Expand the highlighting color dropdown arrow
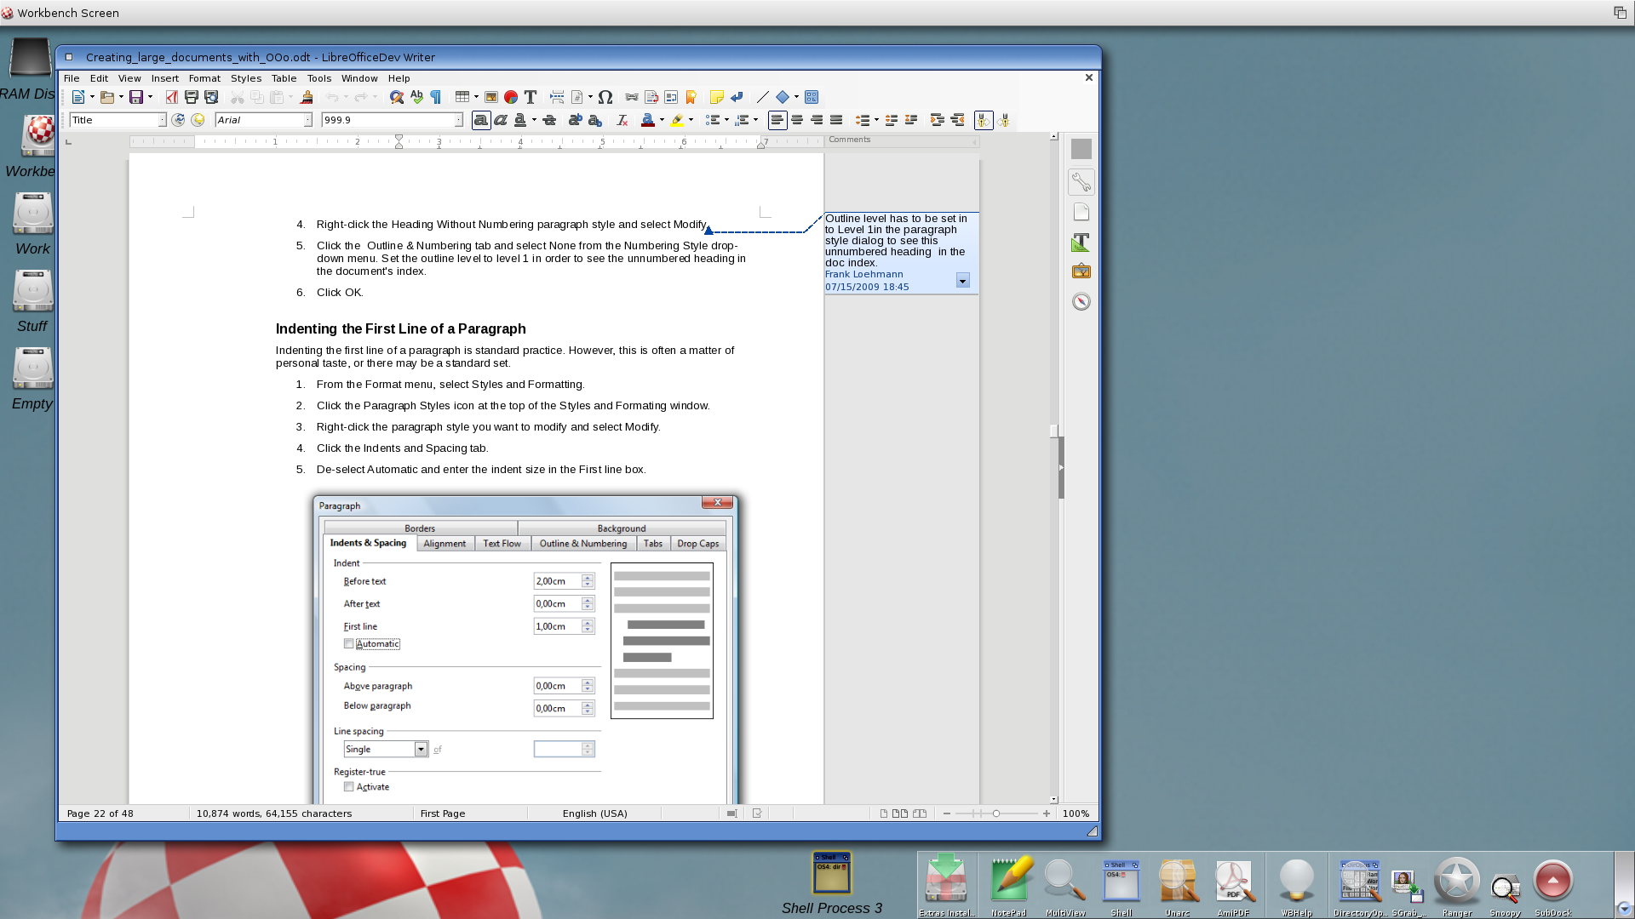 click(691, 120)
